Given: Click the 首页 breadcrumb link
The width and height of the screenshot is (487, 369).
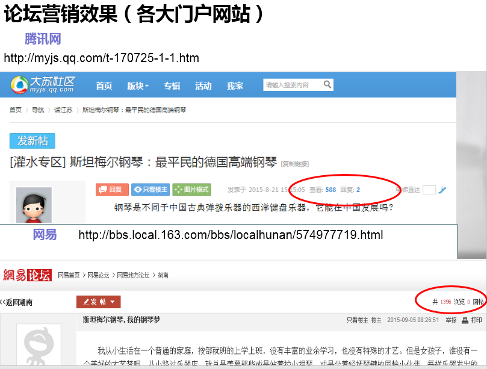Looking at the screenshot, I should point(16,110).
